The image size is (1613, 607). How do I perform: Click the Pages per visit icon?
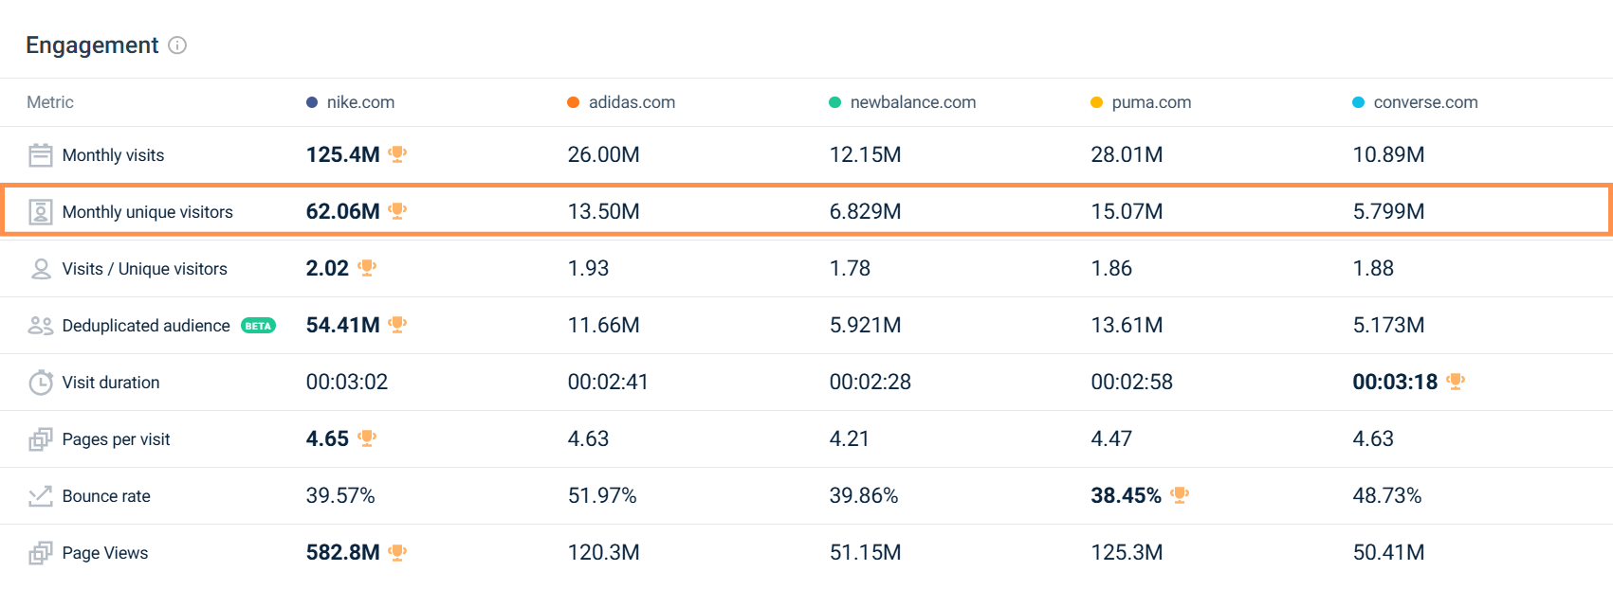click(41, 439)
